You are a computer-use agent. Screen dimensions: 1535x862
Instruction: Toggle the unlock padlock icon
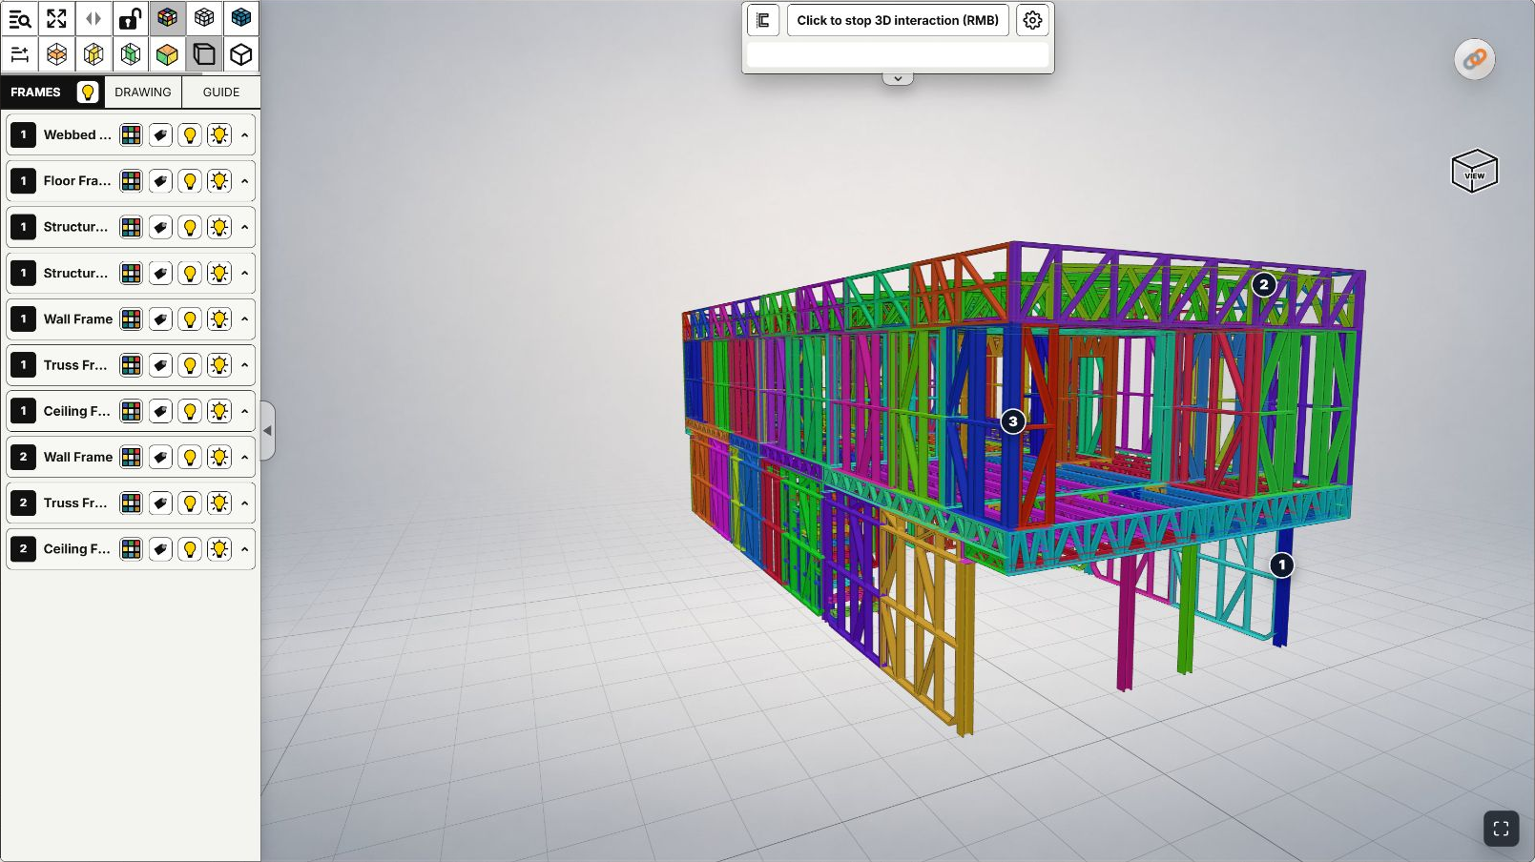(x=131, y=18)
